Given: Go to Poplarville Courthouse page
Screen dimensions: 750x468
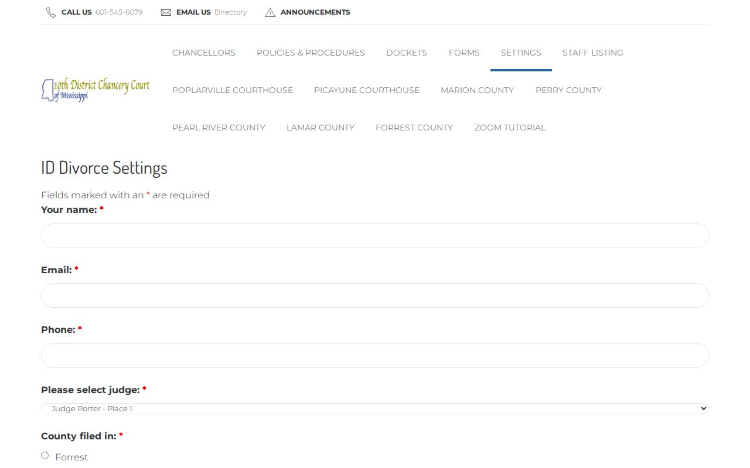Looking at the screenshot, I should point(233,90).
